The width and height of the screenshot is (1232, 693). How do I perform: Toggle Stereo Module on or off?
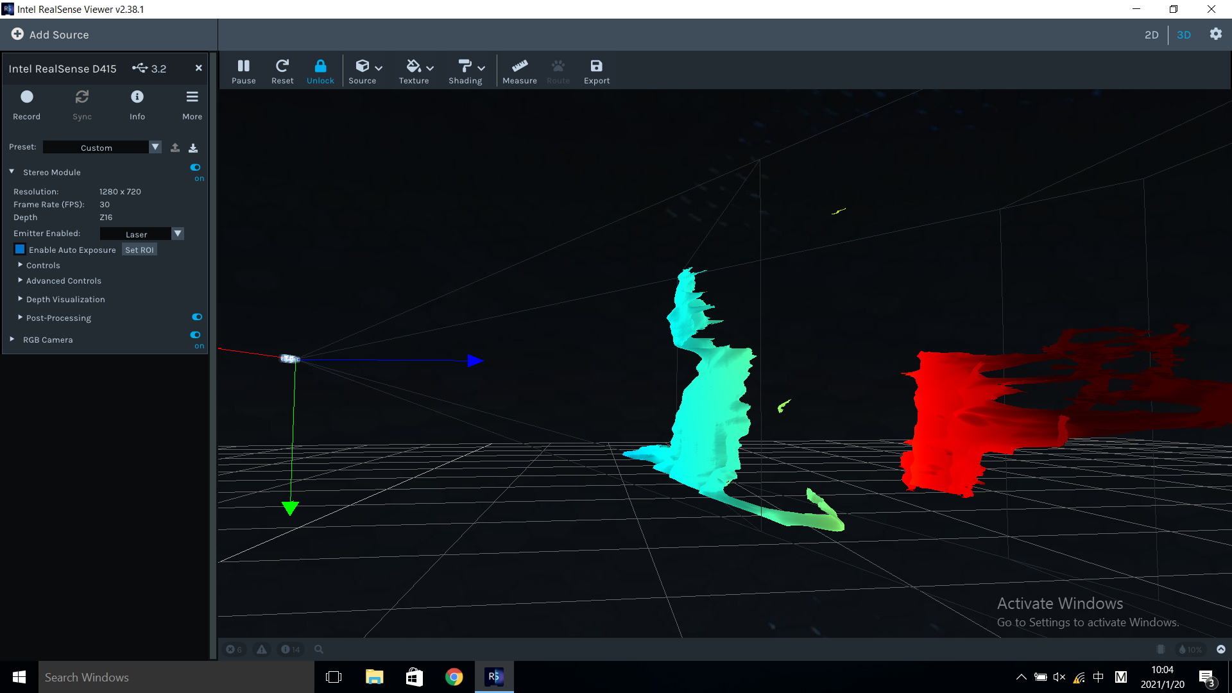[x=196, y=167]
